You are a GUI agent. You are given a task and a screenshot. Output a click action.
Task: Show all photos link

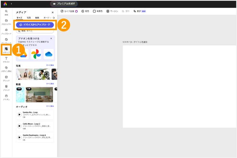point(50,65)
